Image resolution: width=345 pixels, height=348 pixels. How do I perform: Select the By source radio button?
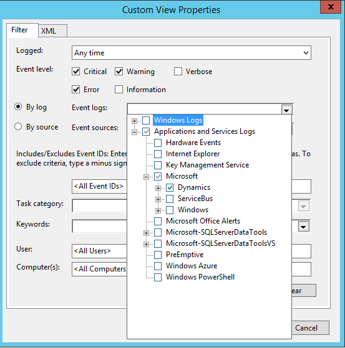click(x=18, y=127)
